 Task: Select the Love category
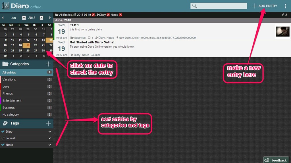[x=27, y=86]
